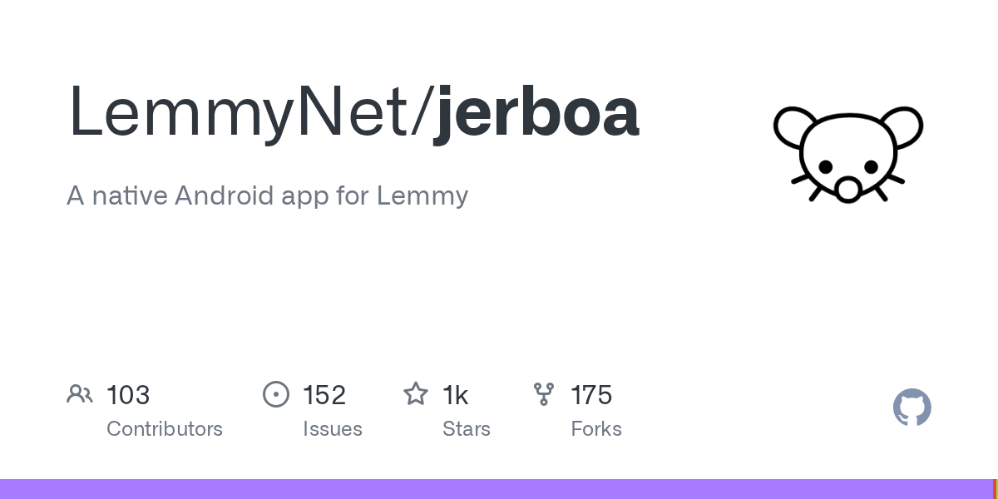The height and width of the screenshot is (499, 998).
Task: Open the Stars label
Action: click(467, 429)
